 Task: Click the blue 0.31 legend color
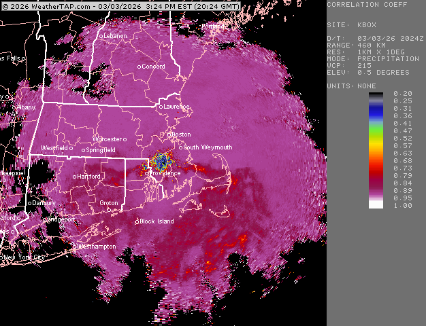pyautogui.click(x=376, y=109)
